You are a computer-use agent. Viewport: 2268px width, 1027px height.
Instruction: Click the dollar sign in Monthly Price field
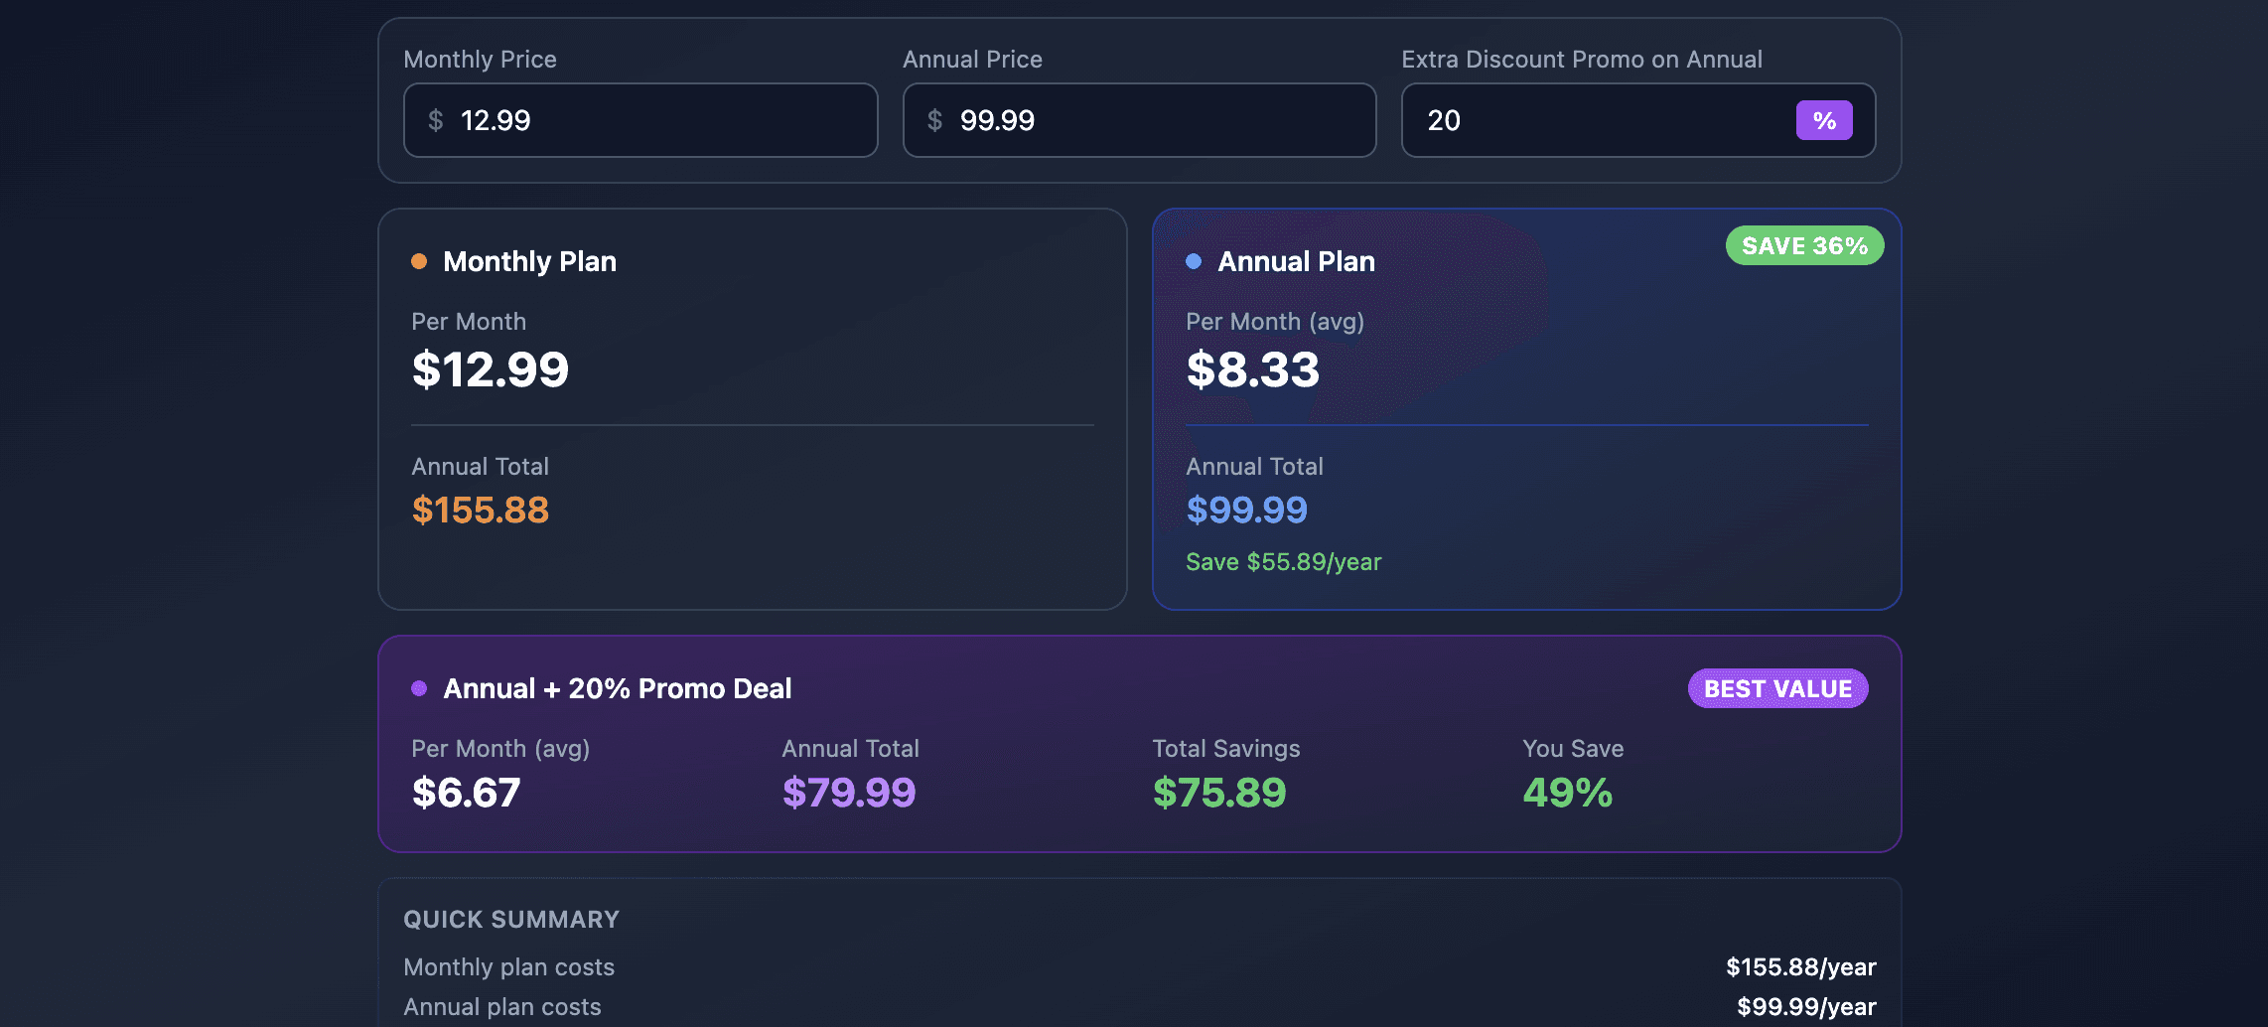pos(434,119)
